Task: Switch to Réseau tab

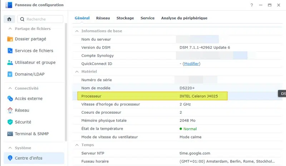Action: click(x=103, y=18)
